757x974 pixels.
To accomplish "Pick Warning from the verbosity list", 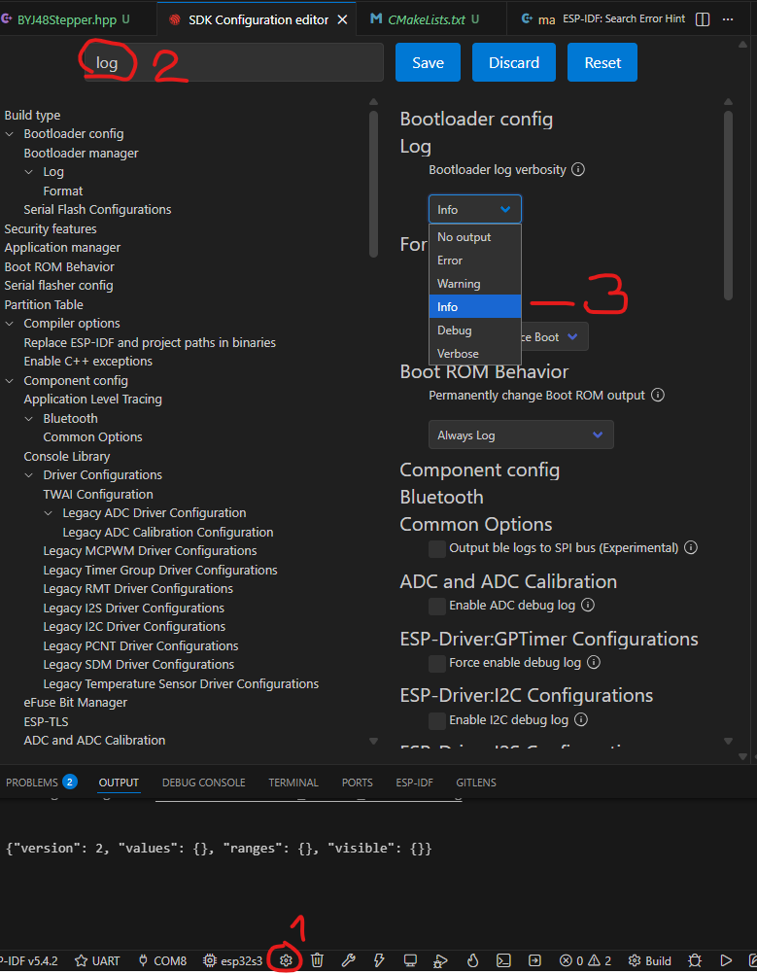I will click(x=475, y=283).
